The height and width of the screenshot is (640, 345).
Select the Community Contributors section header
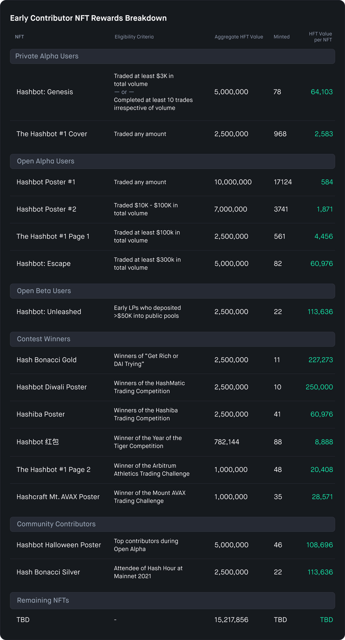[172, 524]
